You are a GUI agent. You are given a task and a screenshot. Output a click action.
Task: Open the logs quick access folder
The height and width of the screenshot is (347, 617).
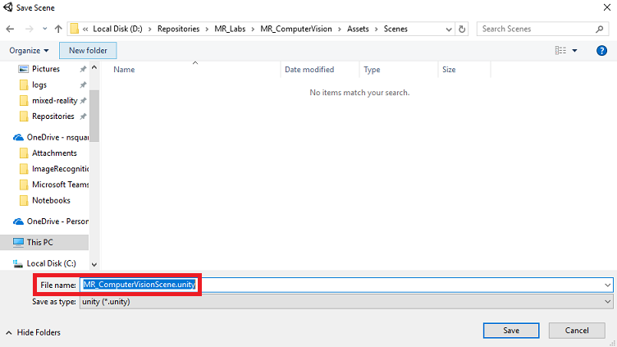point(39,84)
